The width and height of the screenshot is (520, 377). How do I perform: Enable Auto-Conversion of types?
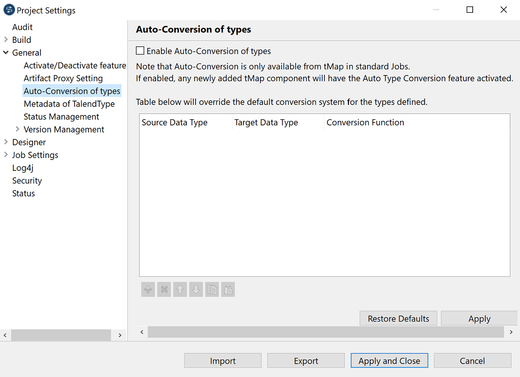pos(141,50)
